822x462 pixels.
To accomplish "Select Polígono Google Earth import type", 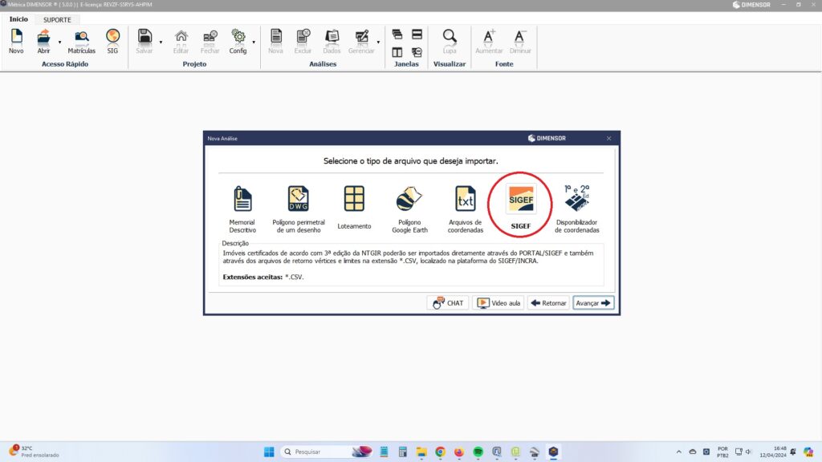I will click(x=410, y=209).
